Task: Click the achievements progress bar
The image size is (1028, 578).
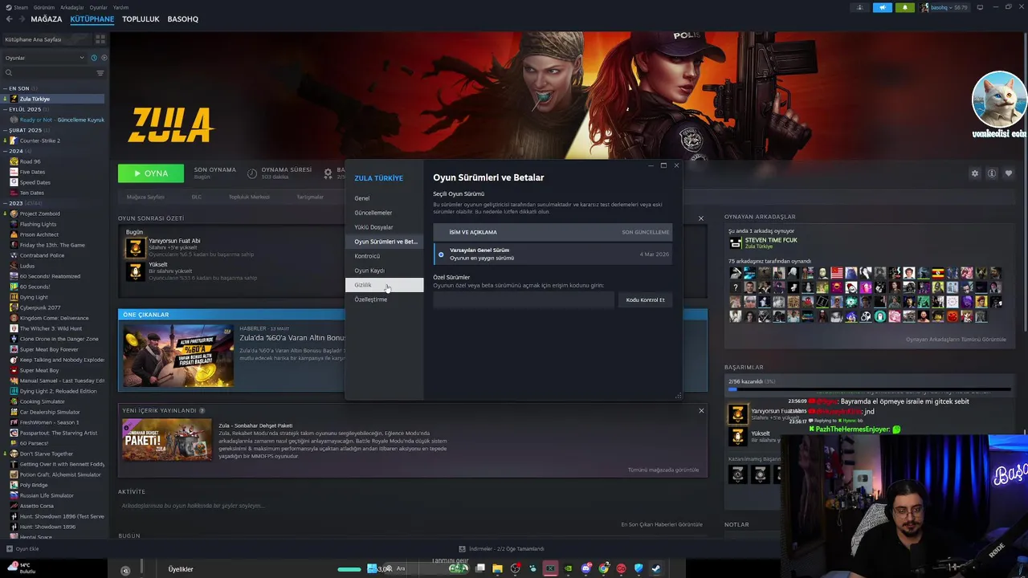Action: [x=869, y=389]
